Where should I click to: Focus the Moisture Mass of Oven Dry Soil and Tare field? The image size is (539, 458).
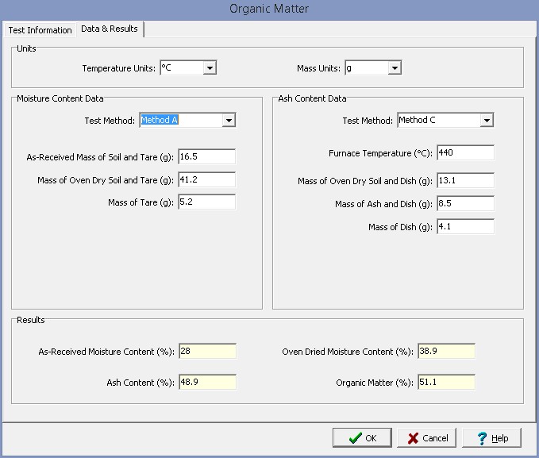pos(206,180)
